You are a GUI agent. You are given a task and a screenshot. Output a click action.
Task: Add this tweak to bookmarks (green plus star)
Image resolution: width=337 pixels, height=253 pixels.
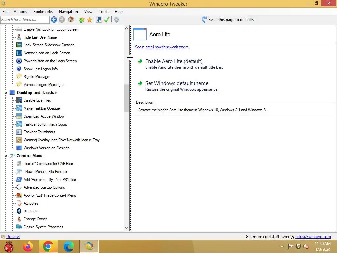tap(82, 20)
